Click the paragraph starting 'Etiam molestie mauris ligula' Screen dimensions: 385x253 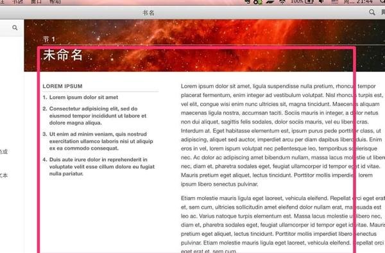(282, 224)
